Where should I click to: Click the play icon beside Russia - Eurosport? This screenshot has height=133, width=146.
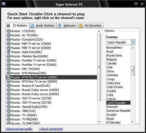[x=8, y=39]
